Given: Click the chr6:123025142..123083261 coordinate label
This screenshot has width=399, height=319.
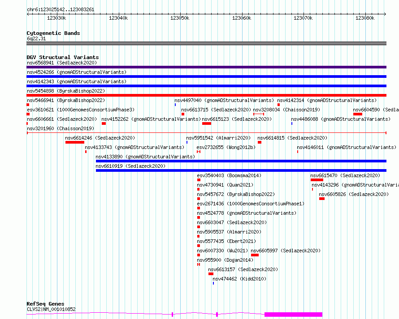Looking at the screenshot, I should [61, 9].
